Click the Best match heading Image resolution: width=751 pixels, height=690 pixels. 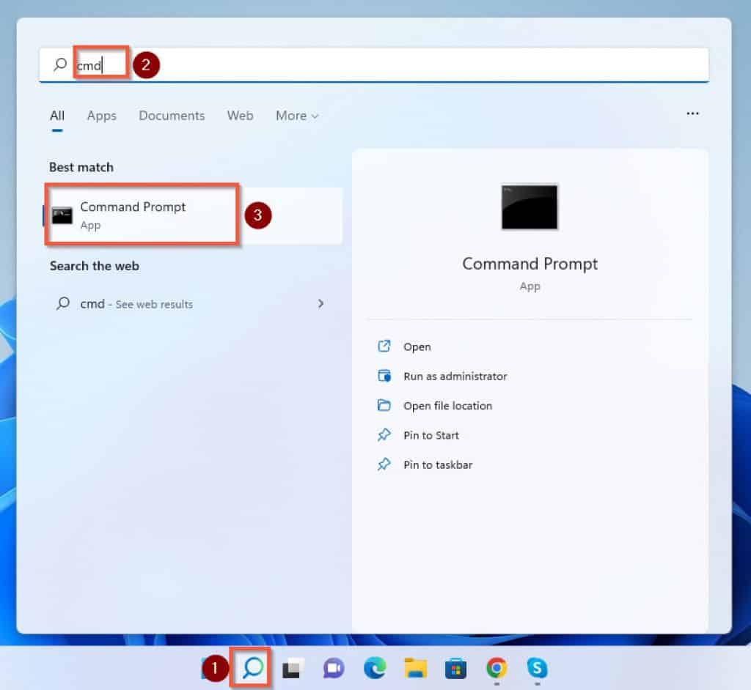click(x=81, y=167)
